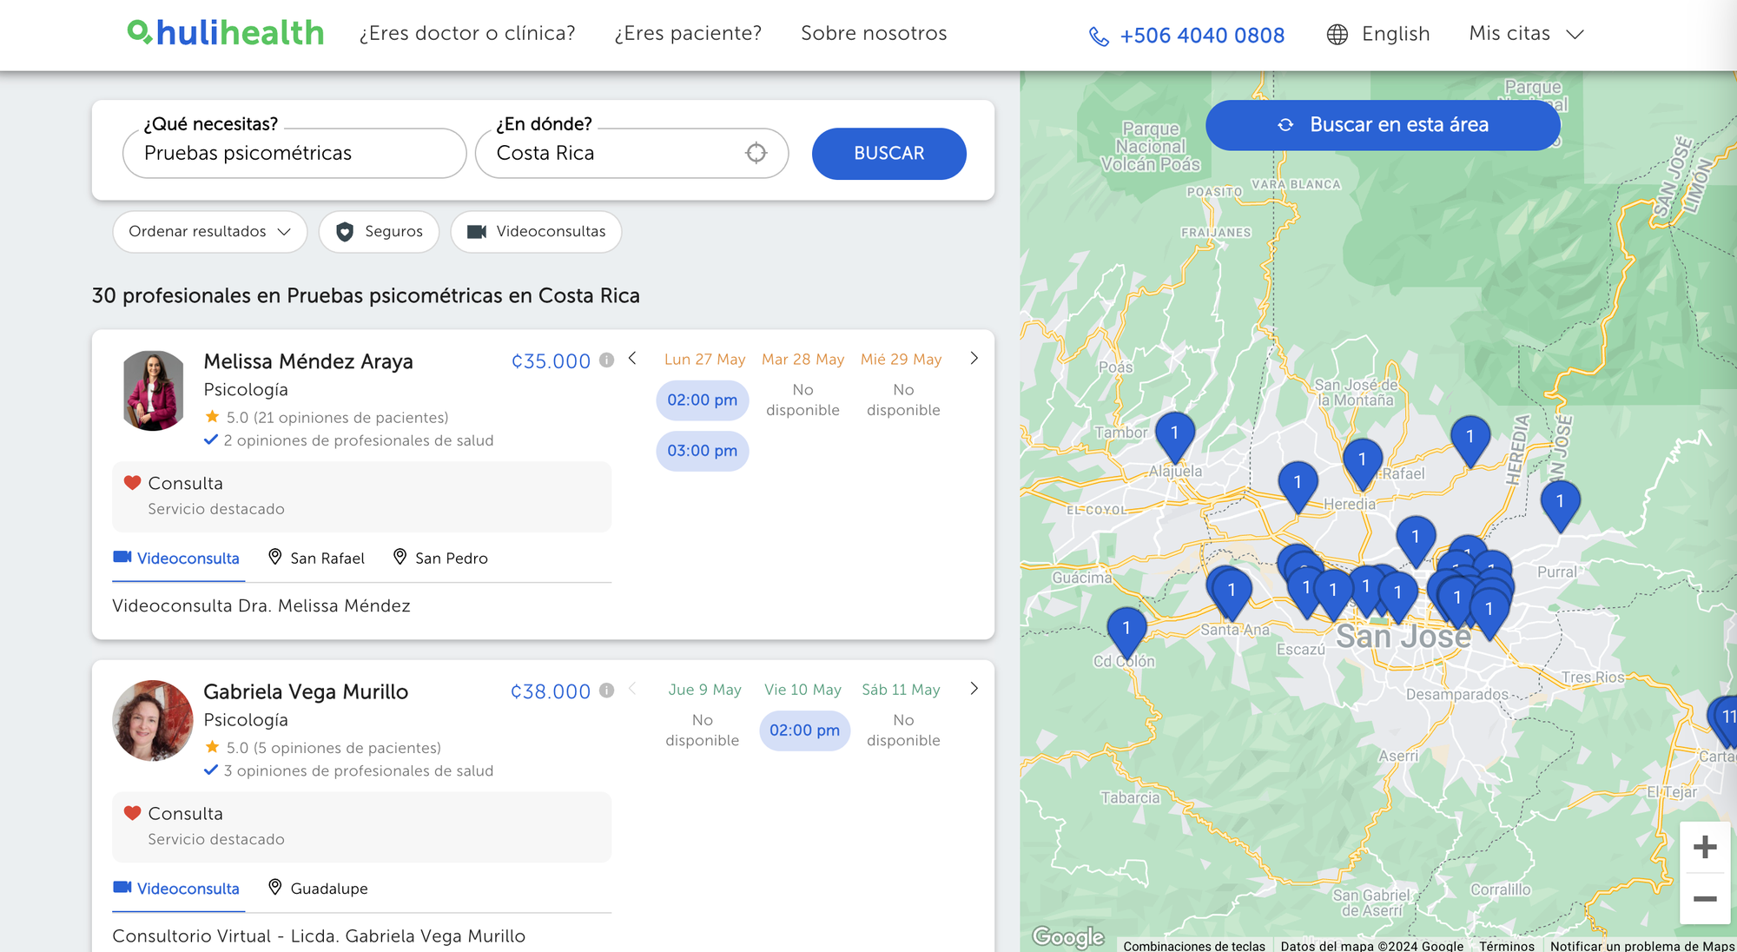Open Gabriela Vega Murillo's profile photo
Screen dimensions: 1737x952
click(153, 721)
